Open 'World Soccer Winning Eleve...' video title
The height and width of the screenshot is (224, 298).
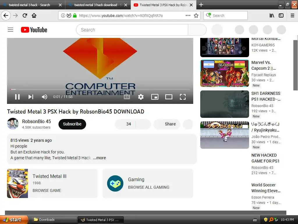pos(266,188)
